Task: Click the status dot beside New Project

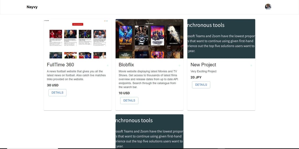Action: [x=251, y=65]
